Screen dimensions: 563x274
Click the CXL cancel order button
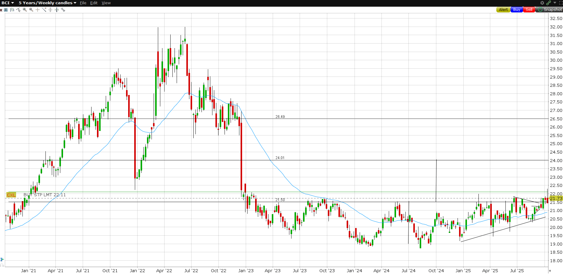coord(11,195)
